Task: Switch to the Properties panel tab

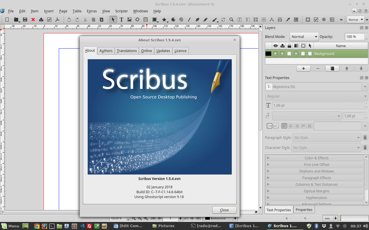Action: point(304,210)
